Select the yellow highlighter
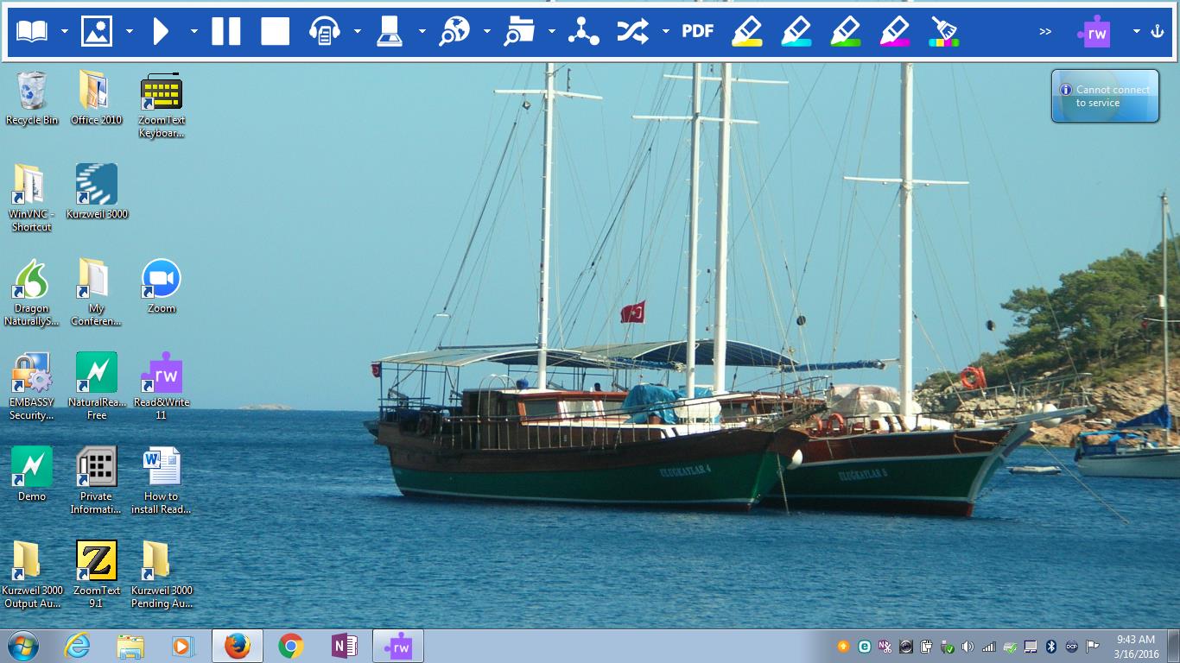This screenshot has height=663, width=1180. [x=746, y=31]
